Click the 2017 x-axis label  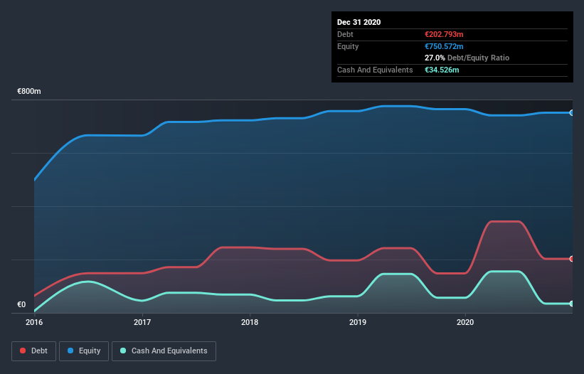click(x=142, y=322)
